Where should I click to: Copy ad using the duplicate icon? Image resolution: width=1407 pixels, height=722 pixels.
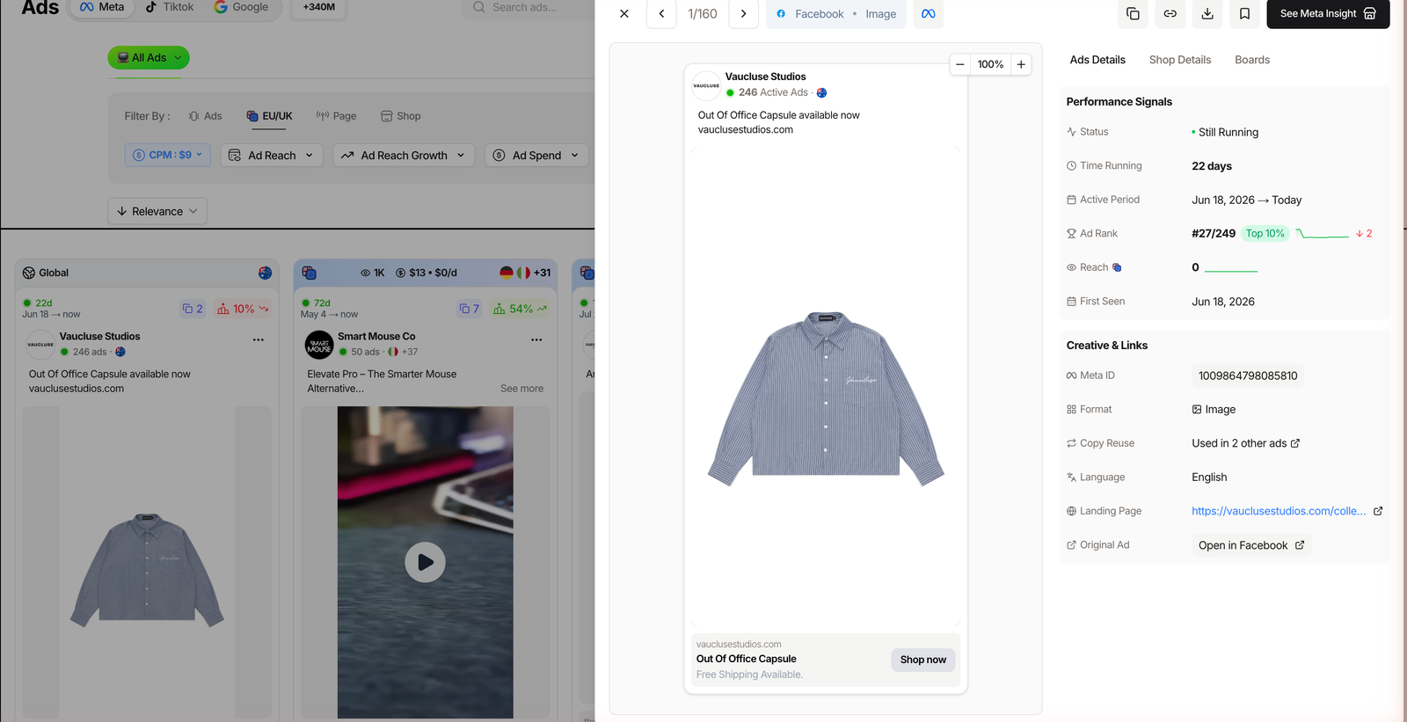1133,14
